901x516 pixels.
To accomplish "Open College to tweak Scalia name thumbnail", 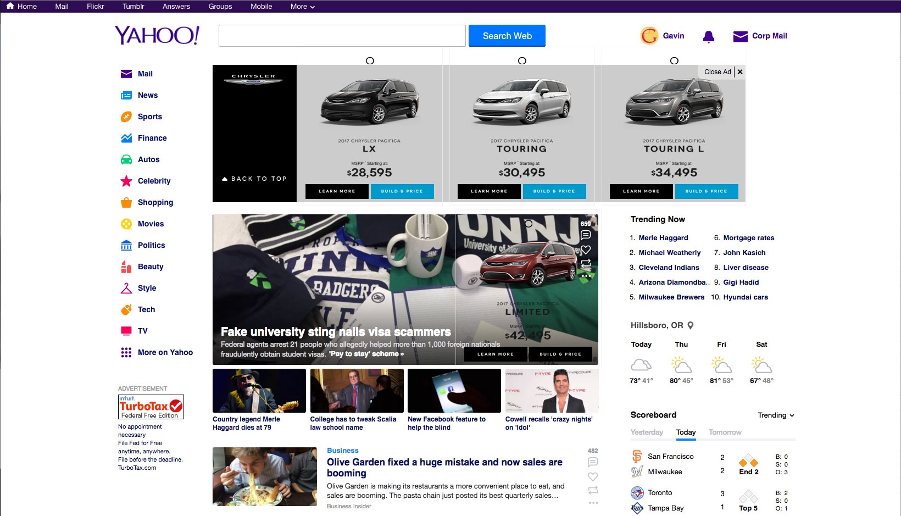I will pos(357,391).
